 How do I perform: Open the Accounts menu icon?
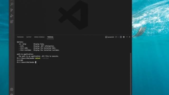[12, 89]
